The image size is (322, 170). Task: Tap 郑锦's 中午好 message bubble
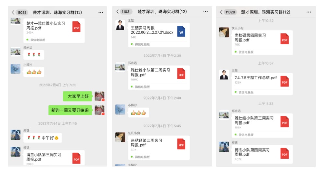[x=43, y=138]
